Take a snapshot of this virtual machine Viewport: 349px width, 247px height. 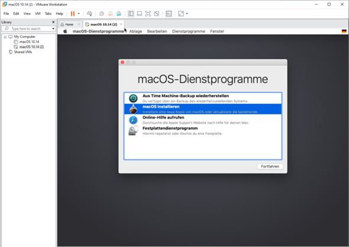pos(102,14)
